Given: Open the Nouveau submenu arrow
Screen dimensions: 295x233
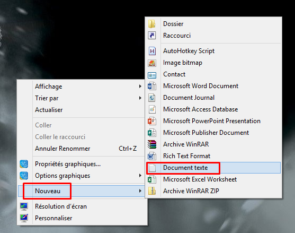Looking at the screenshot, I should click(140, 191).
